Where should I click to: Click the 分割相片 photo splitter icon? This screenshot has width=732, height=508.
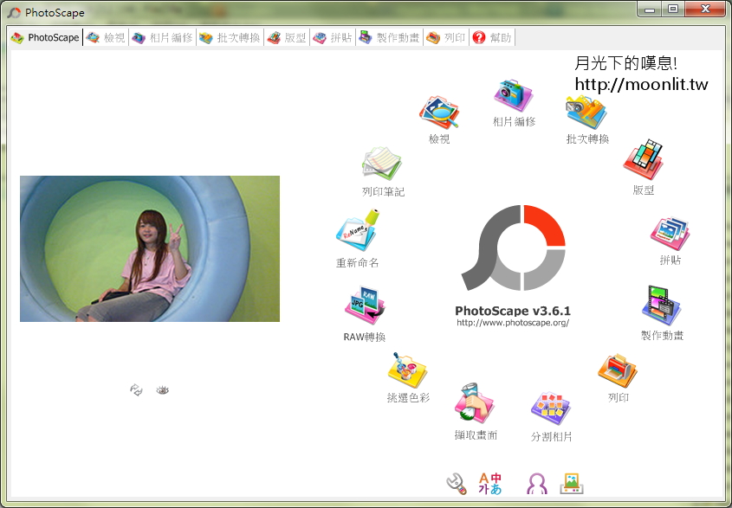[x=552, y=409]
